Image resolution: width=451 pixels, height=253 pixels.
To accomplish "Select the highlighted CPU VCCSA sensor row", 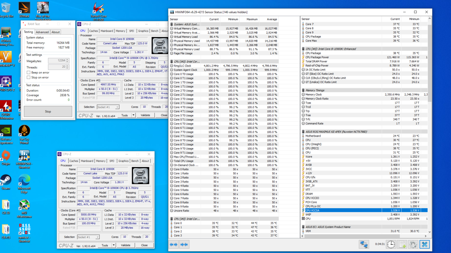I will pyautogui.click(x=364, y=210).
